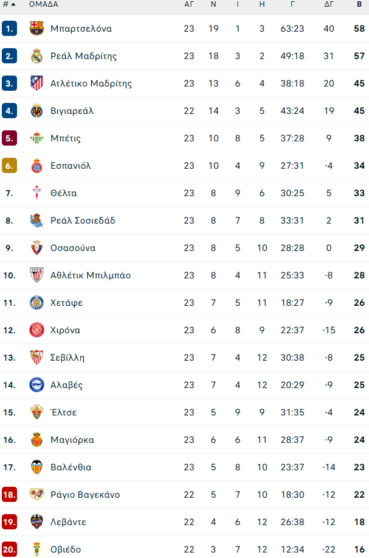
Task: Click the gold position 6 badge
Action: (9, 166)
